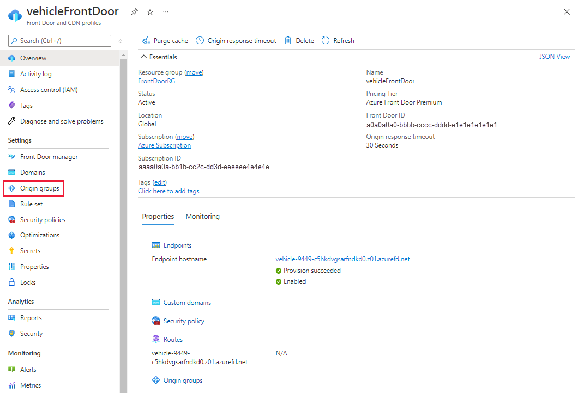The image size is (584, 393).
Task: Open the endpoint hostname azurefd.net link
Action: pos(342,259)
